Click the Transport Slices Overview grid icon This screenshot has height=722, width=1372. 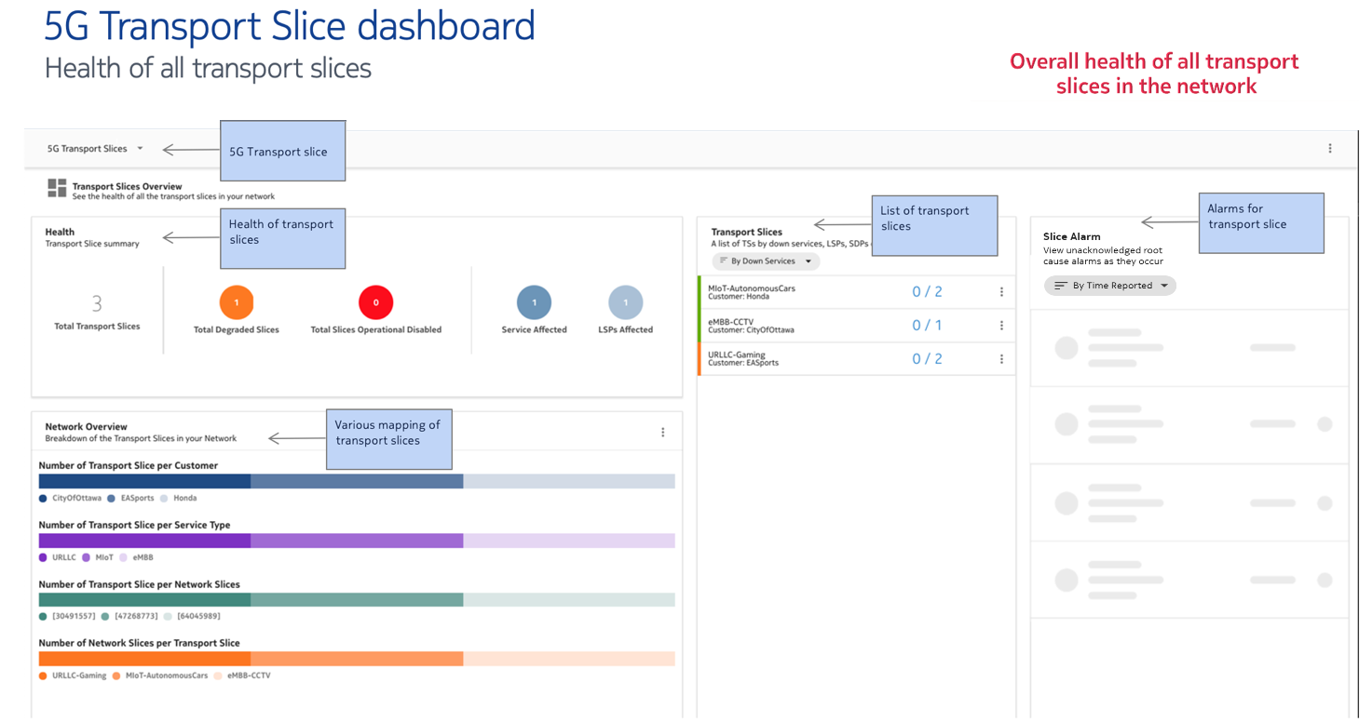coord(57,189)
